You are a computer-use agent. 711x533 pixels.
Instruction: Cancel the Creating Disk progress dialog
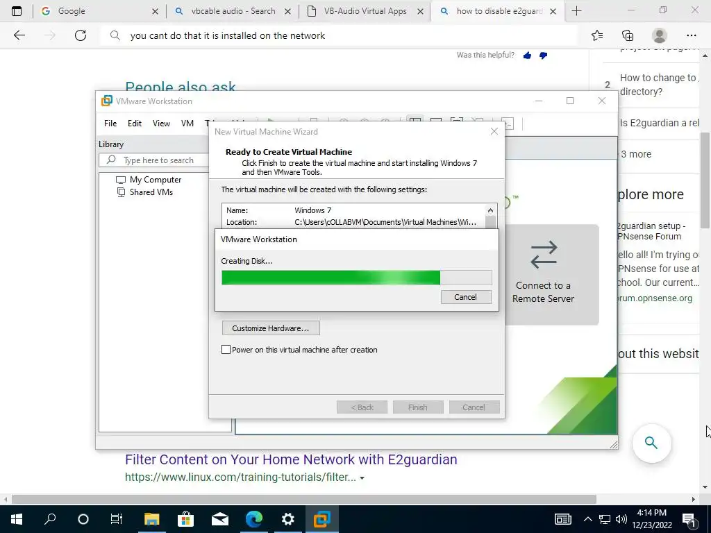(466, 297)
